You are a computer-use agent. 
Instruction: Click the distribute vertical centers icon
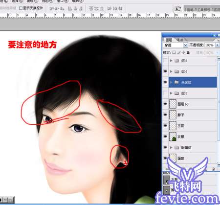pos(96,8)
